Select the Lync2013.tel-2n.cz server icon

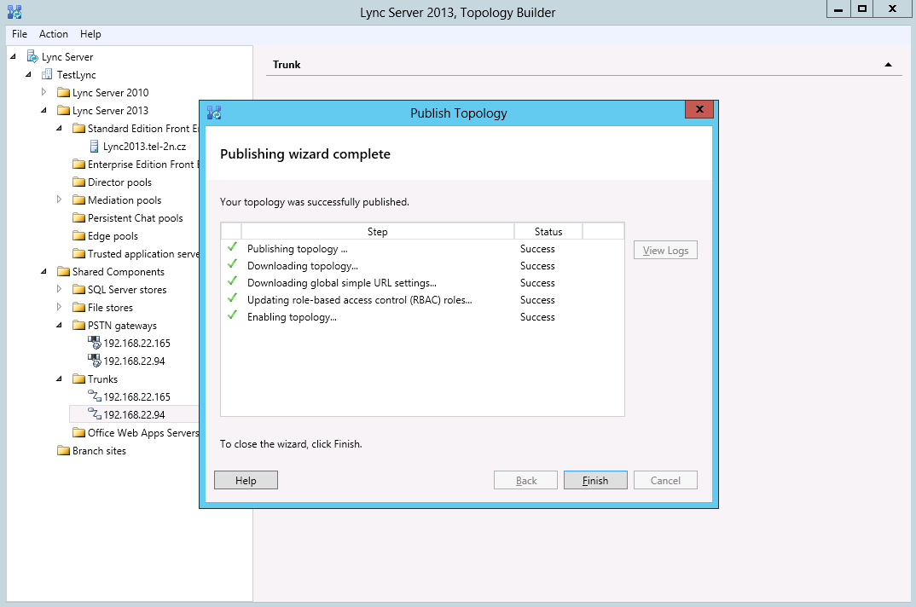pos(95,147)
